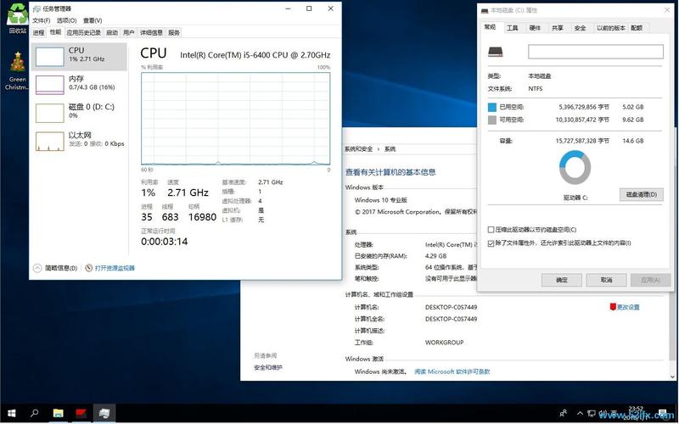Switch to the 以前的版本 tab
Screen dimensions: 679x424
point(611,28)
